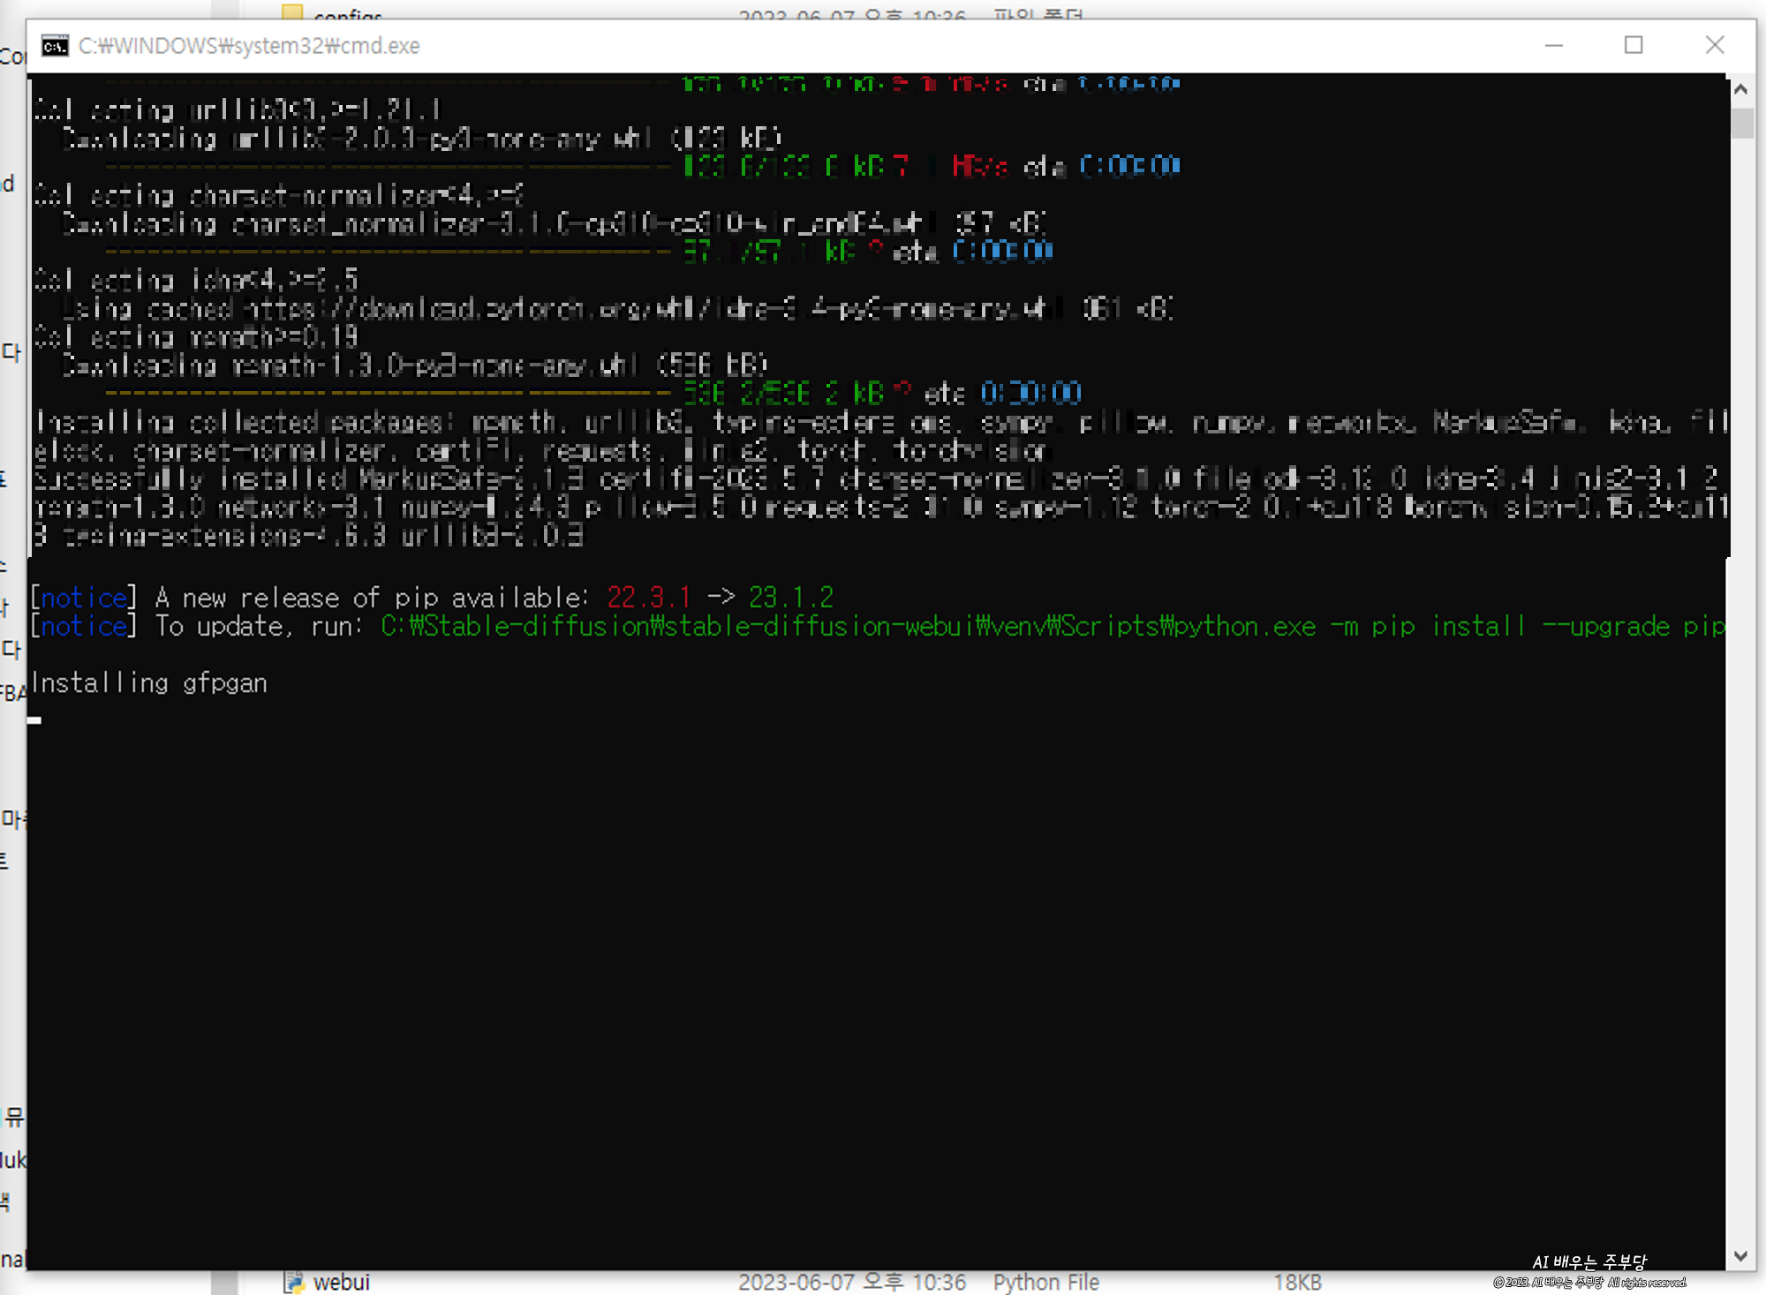
Task: Click the Installing gfpgan line
Action: (x=148, y=683)
